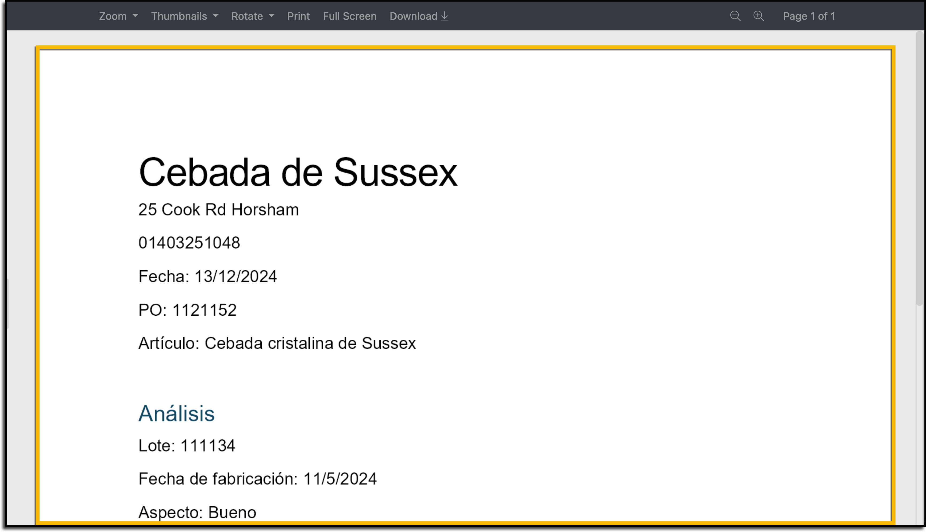Viewport: 926px width, 532px height.
Task: Click the vertical scrollbar thumb
Action: coord(920,169)
